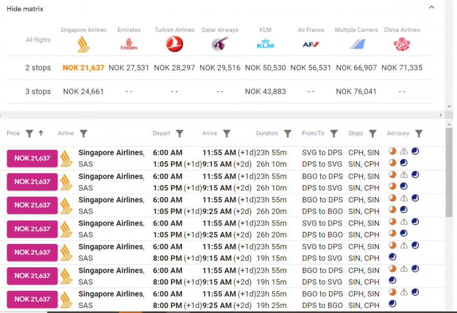Click the moon icon on the 19h 25m return
The height and width of the screenshot is (313, 457).
click(x=393, y=304)
